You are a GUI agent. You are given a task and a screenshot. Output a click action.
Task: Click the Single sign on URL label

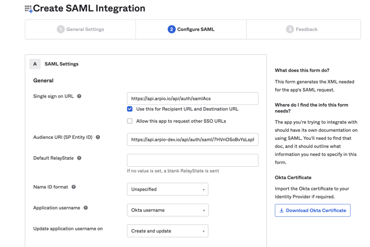(54, 96)
